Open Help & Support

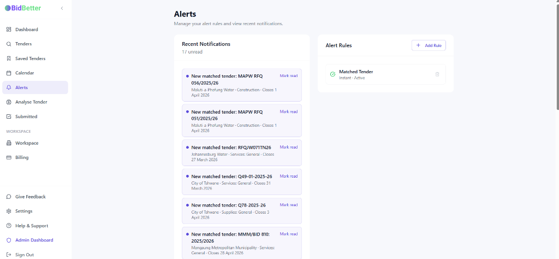click(35, 226)
